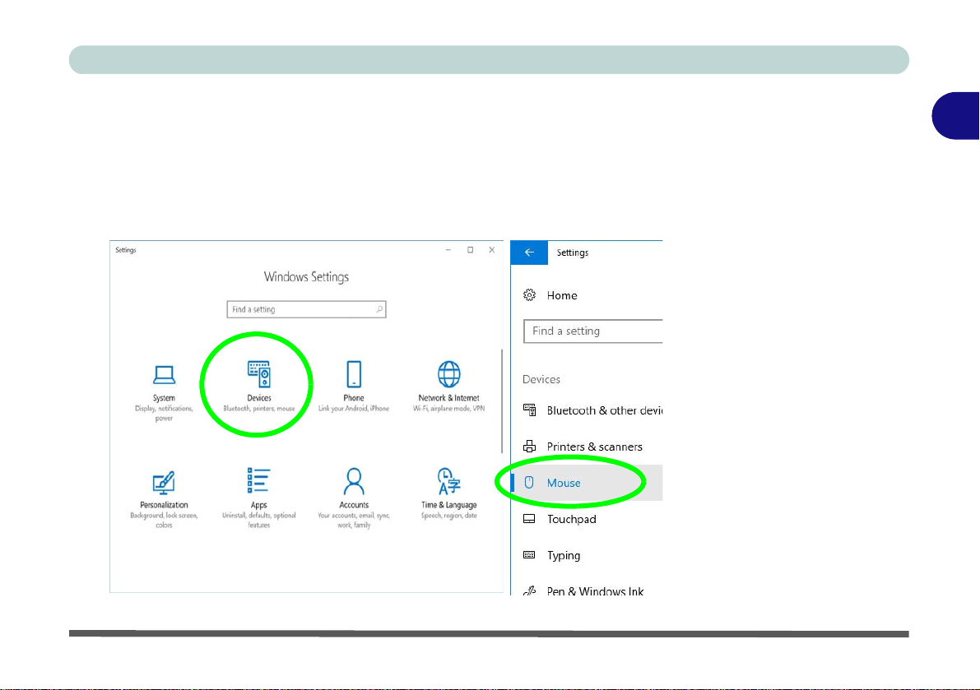Click the keyboard icon next to Typing
The image size is (980, 690).
tap(529, 555)
